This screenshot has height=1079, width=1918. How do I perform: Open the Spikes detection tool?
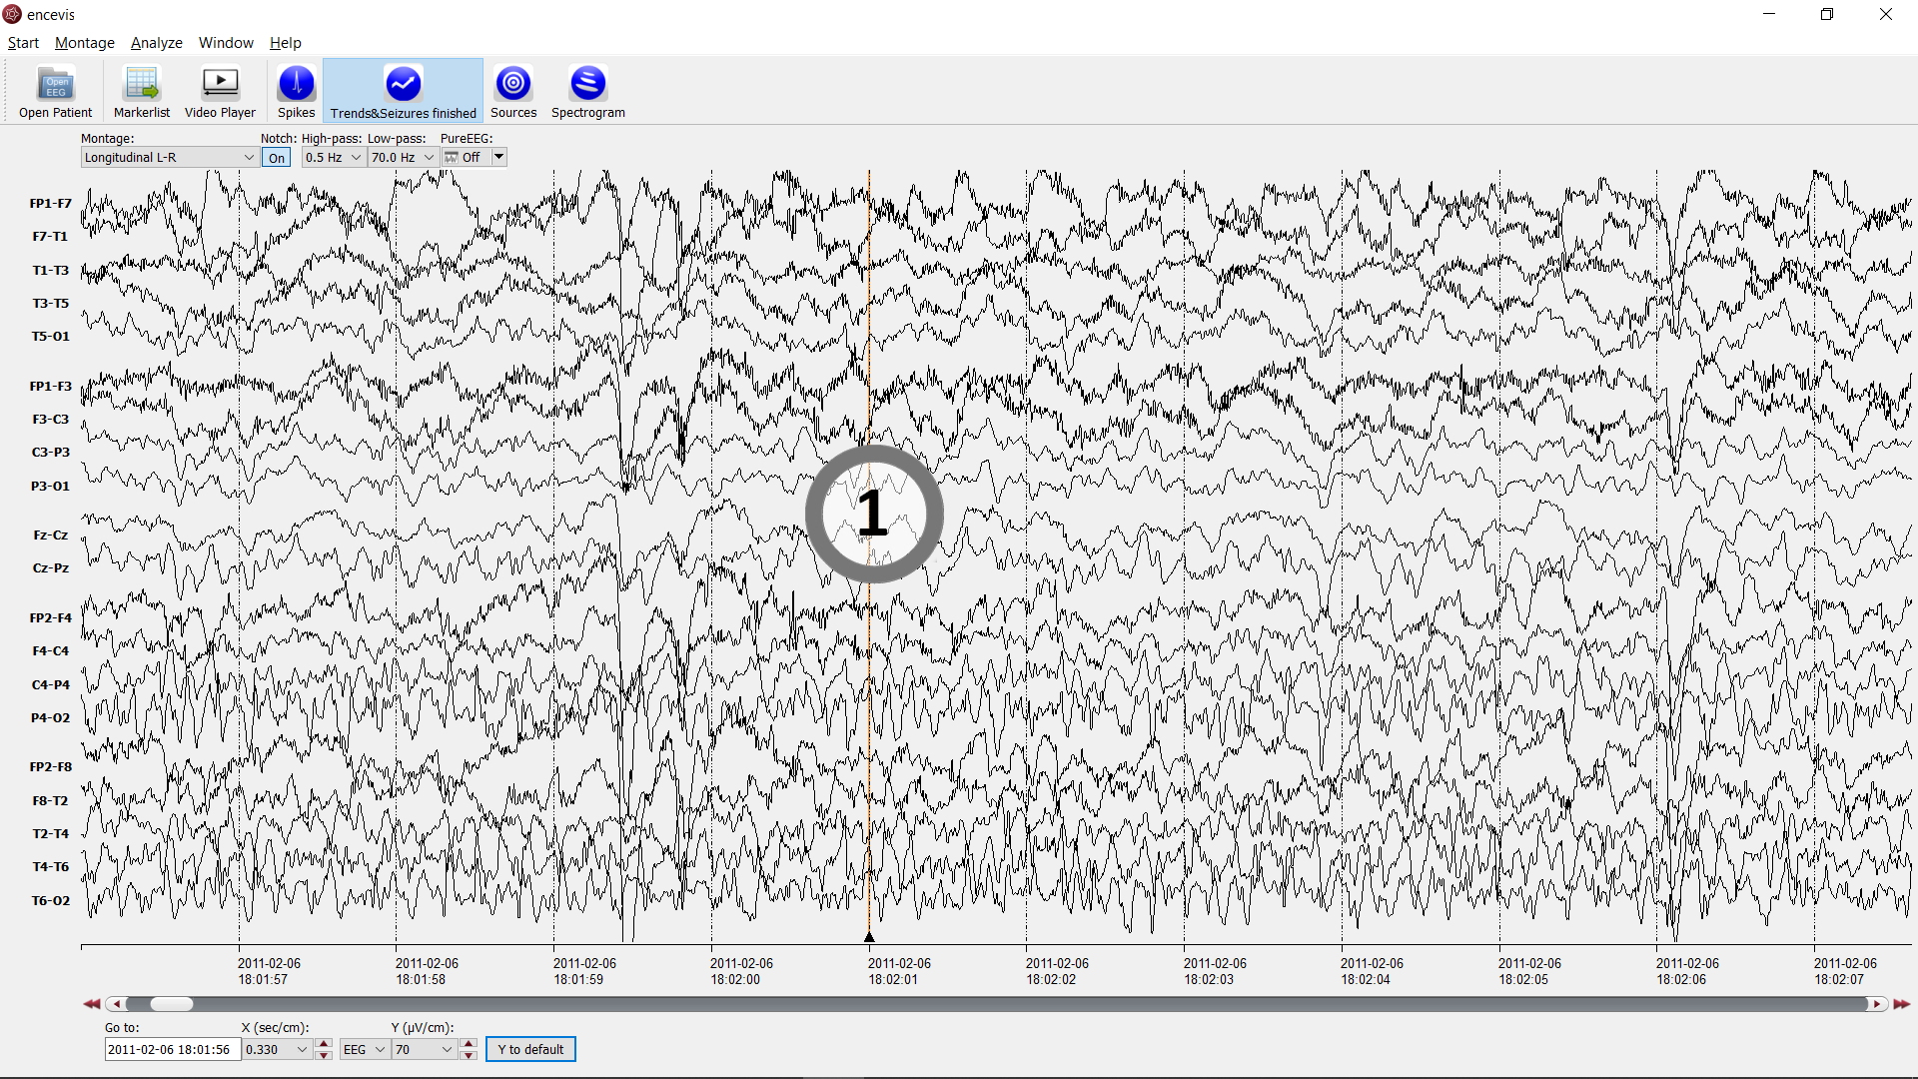pos(296,90)
